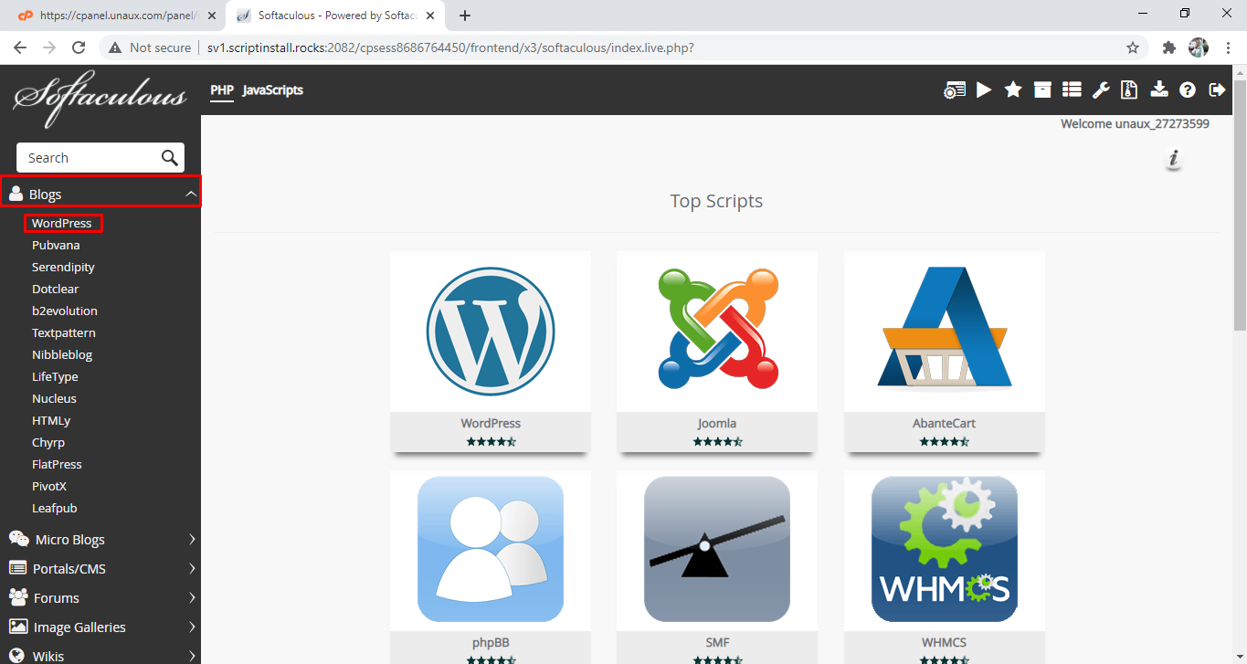Open settings via the wrench icon
The width and height of the screenshot is (1247, 664).
[x=1101, y=90]
